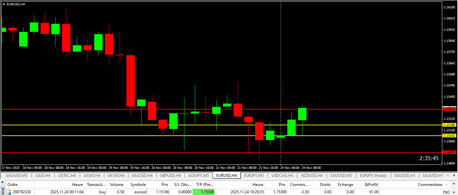Select the XAGUSD,H4 chart tab

tap(142, 175)
